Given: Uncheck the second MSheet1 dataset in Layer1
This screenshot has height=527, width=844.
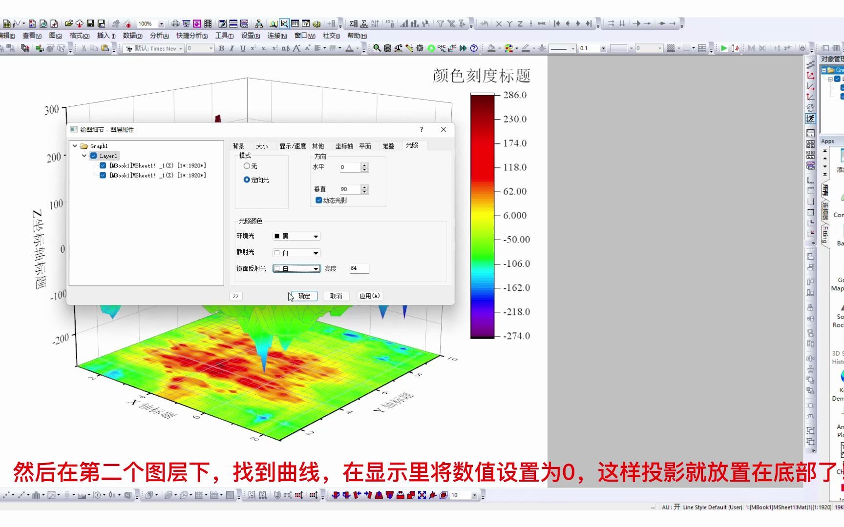Looking at the screenshot, I should 102,175.
